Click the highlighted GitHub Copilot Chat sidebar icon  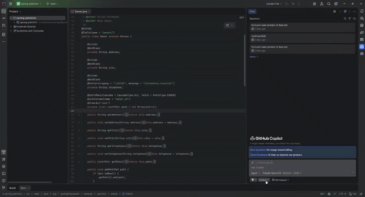click(x=362, y=47)
